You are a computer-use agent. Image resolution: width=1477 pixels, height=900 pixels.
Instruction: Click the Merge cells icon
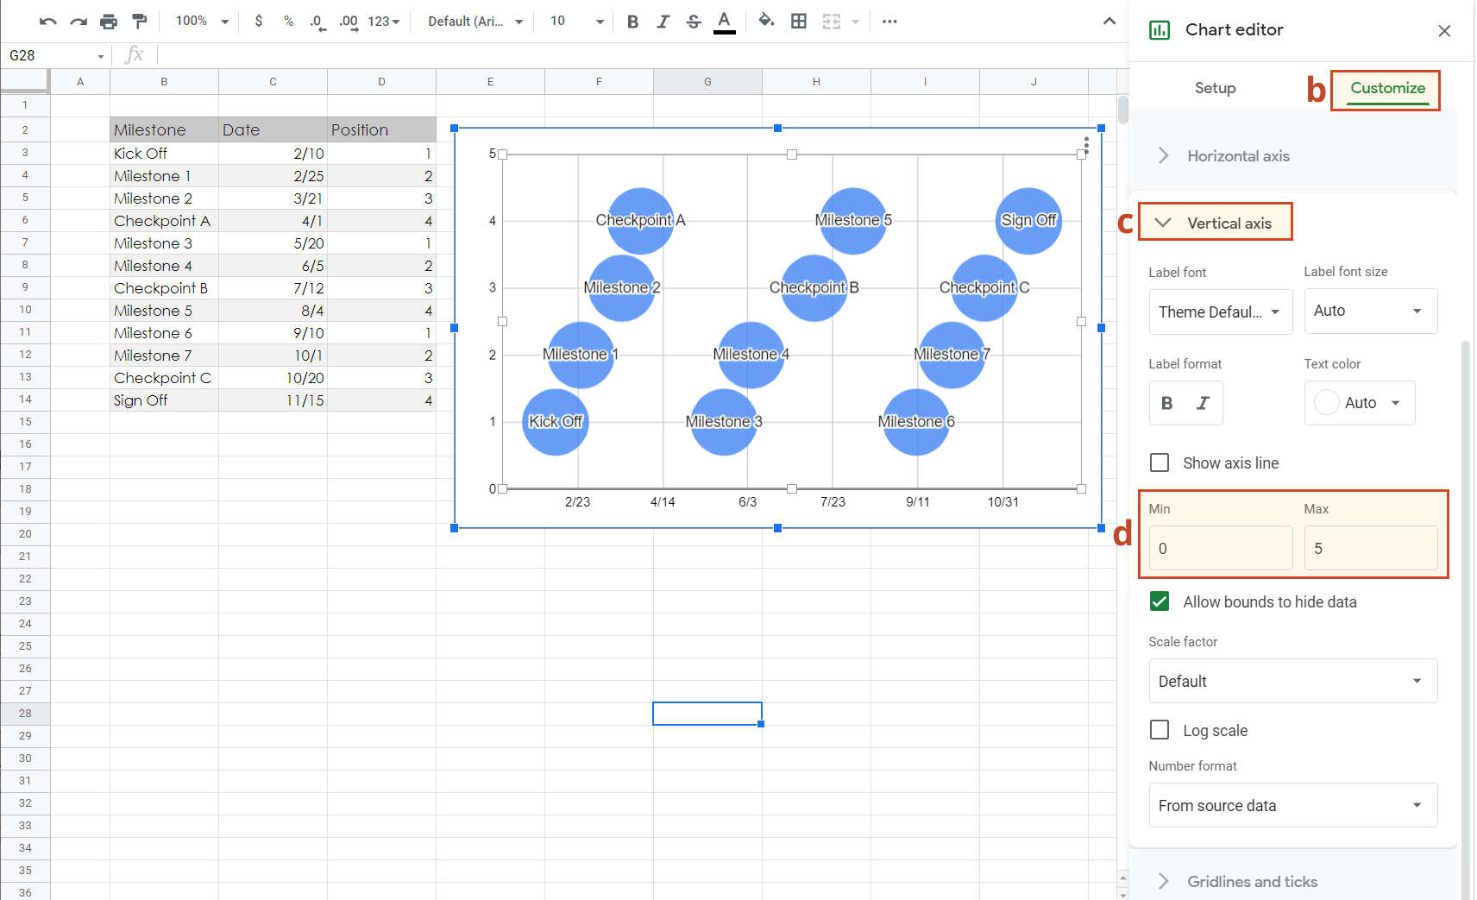830,21
